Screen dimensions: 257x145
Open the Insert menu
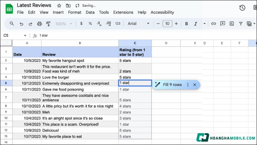58,12
